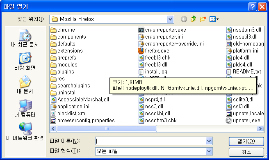Open My Network Places (내 네트워크 환경)

(x=25, y=132)
